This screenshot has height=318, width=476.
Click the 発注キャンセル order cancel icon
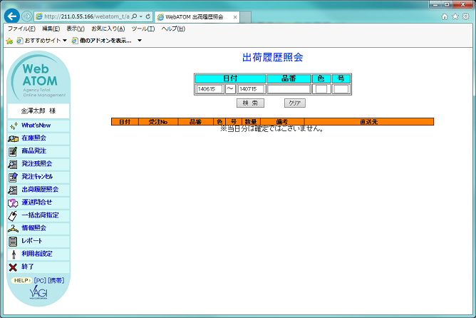13,177
